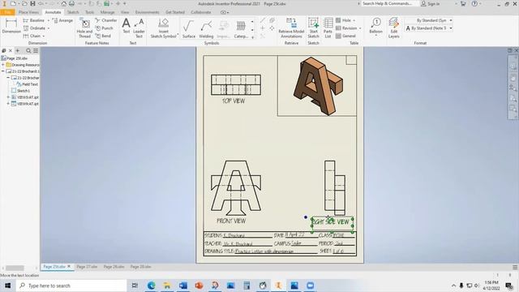Open the browser panel search
Viewport: 519px width, 292px height.
point(28,50)
